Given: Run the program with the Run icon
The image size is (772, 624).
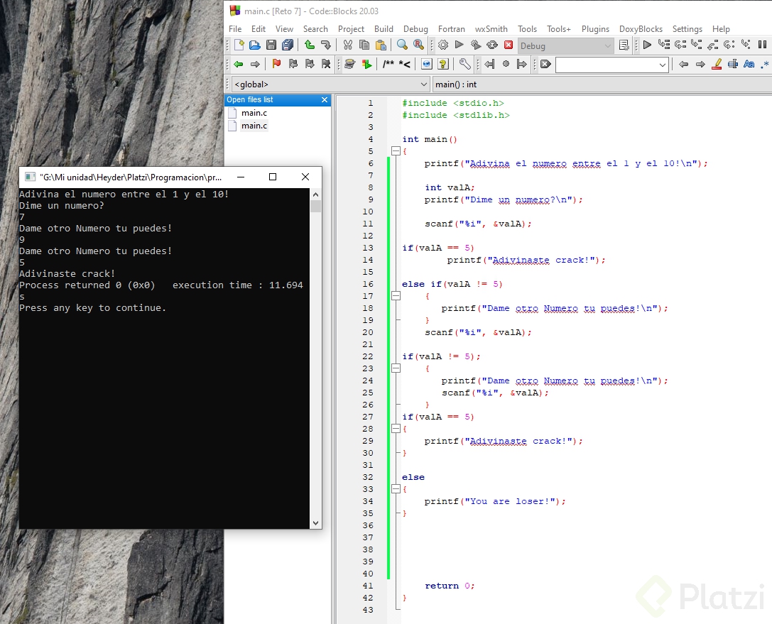Looking at the screenshot, I should pos(459,45).
